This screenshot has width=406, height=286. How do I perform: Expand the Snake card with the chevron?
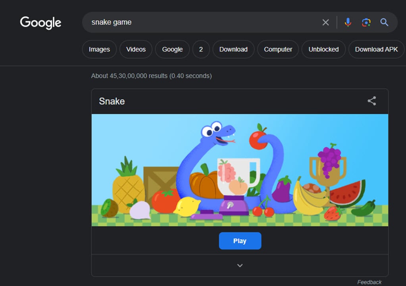[x=240, y=265]
